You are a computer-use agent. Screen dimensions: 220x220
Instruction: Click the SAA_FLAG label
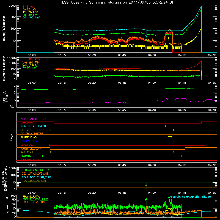[x=27, y=145]
